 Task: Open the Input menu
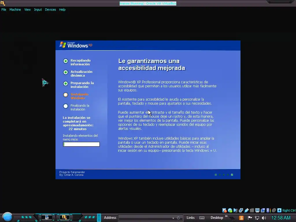(x=38, y=10)
